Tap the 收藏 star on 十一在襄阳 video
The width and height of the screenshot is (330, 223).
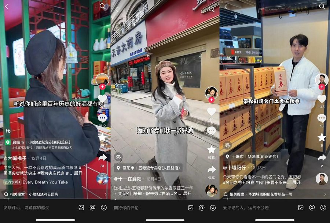pos(212,149)
